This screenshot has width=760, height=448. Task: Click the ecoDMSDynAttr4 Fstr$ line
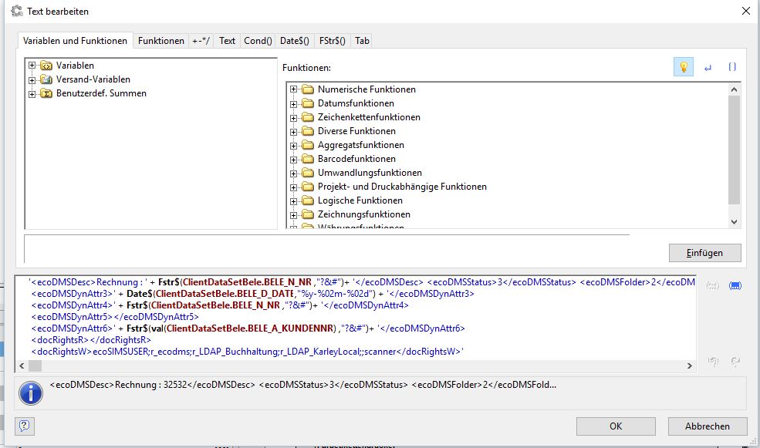220,305
